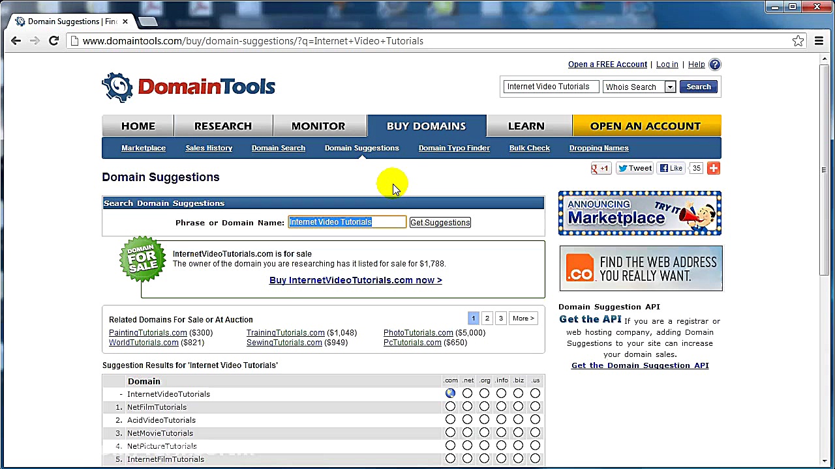835x469 pixels.
Task: Click the Get Suggestions button
Action: [x=440, y=223]
